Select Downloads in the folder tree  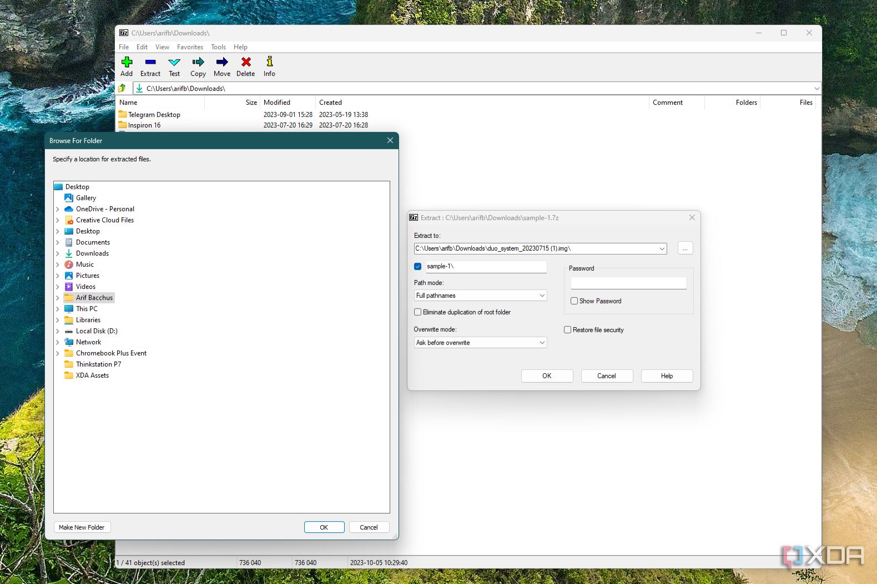[92, 253]
